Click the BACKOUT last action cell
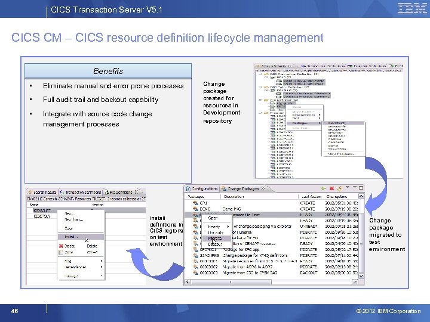 (309, 273)
